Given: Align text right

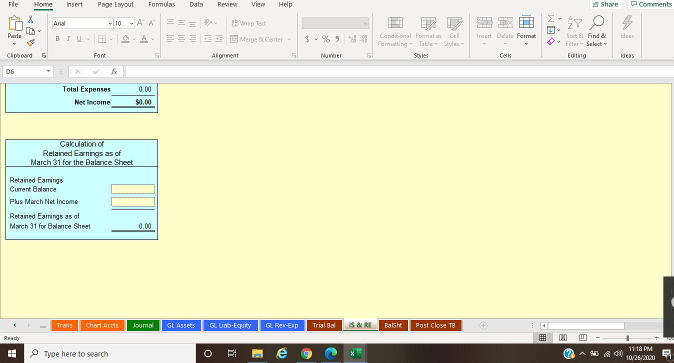Looking at the screenshot, I should [193, 39].
